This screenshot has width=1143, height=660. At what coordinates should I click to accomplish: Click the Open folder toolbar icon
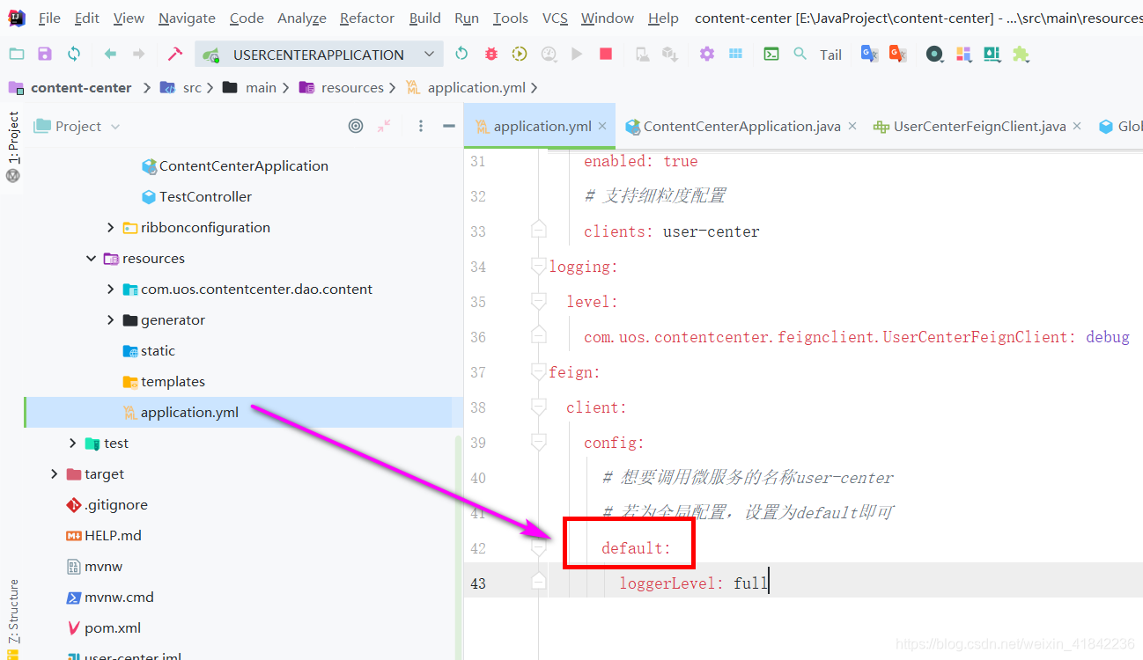17,54
